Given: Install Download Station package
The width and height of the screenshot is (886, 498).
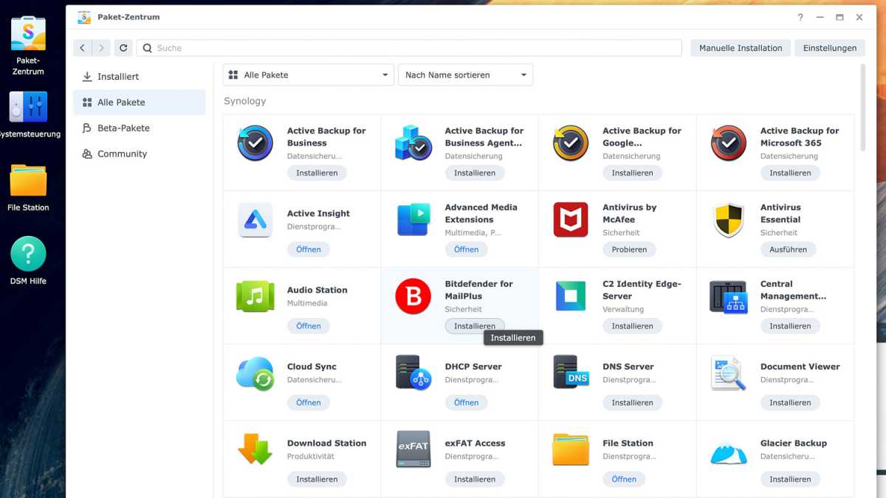Looking at the screenshot, I should [317, 480].
